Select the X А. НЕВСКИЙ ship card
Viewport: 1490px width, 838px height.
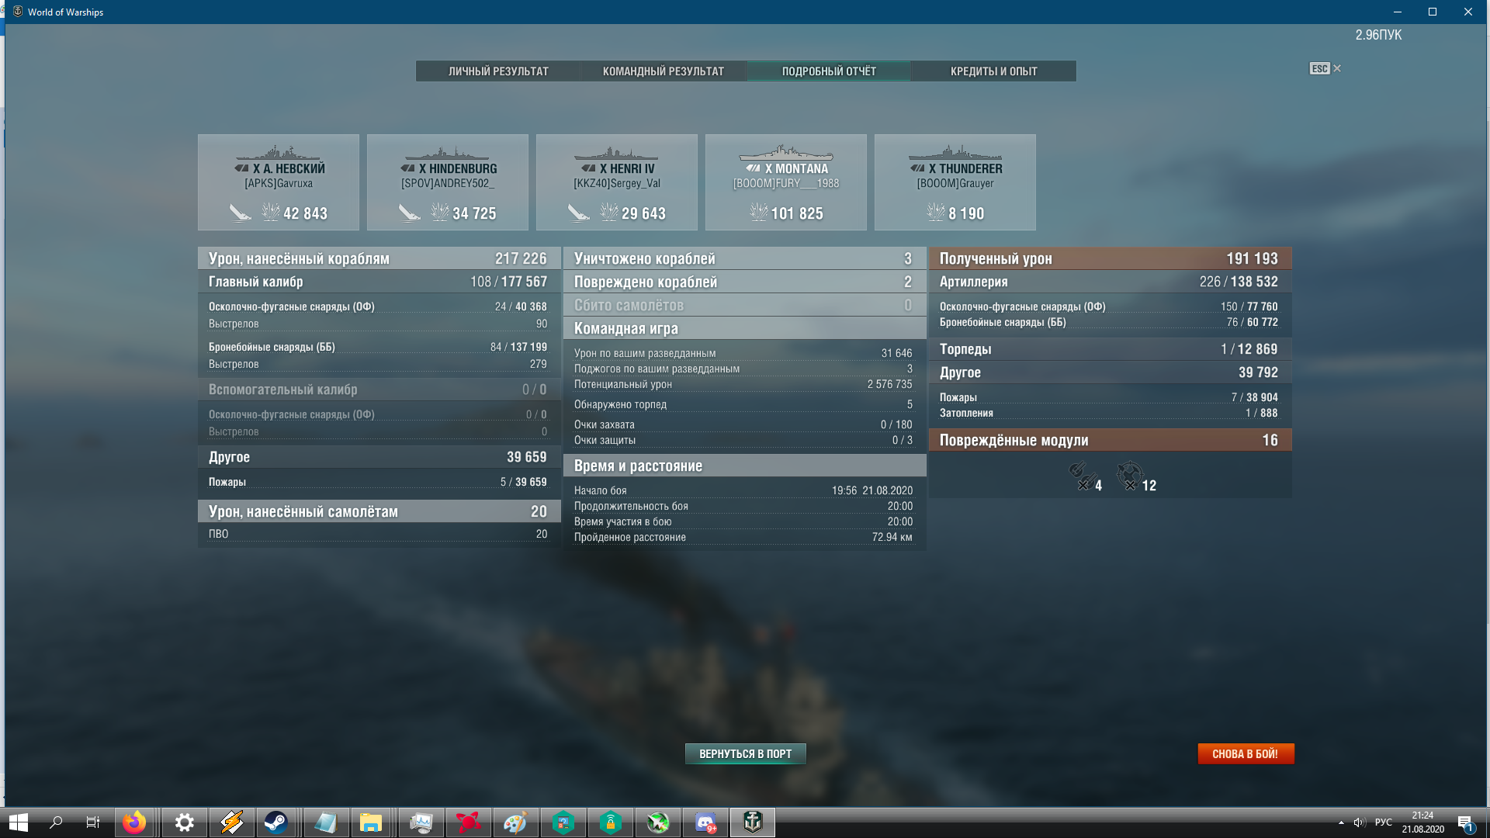tap(279, 182)
